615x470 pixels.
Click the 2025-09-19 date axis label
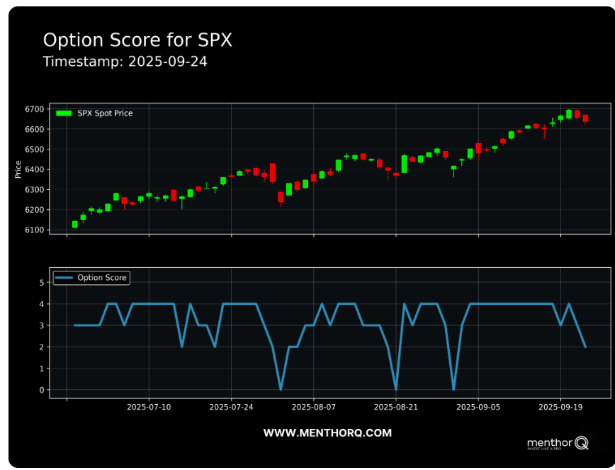[x=560, y=408]
